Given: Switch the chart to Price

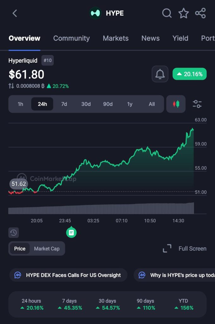Looking at the screenshot, I should tap(20, 249).
